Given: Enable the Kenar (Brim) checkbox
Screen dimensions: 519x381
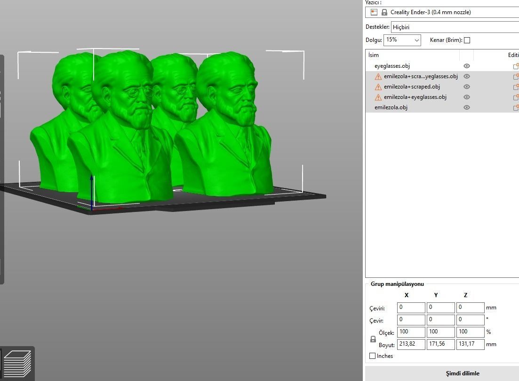Looking at the screenshot, I should tap(467, 40).
